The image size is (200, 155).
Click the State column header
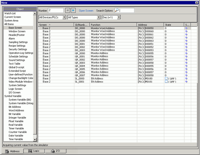pyautogui.click(x=174, y=25)
